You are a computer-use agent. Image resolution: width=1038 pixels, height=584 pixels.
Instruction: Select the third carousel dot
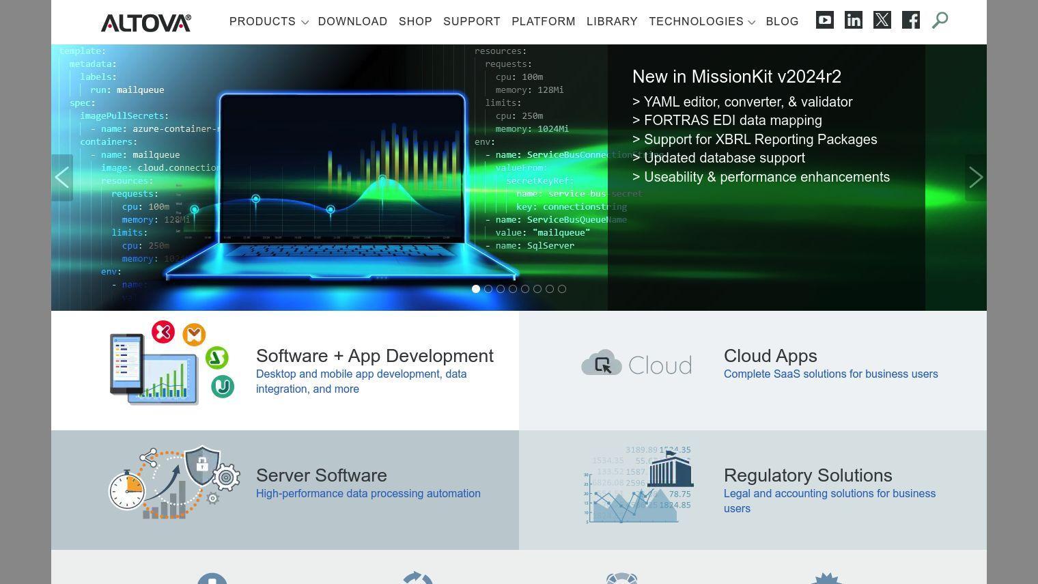501,289
